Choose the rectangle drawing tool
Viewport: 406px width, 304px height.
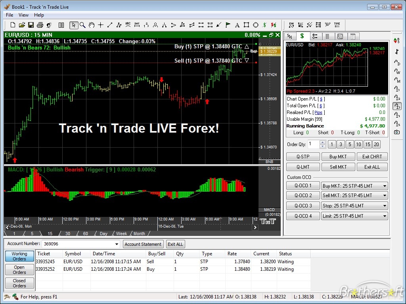click(247, 25)
